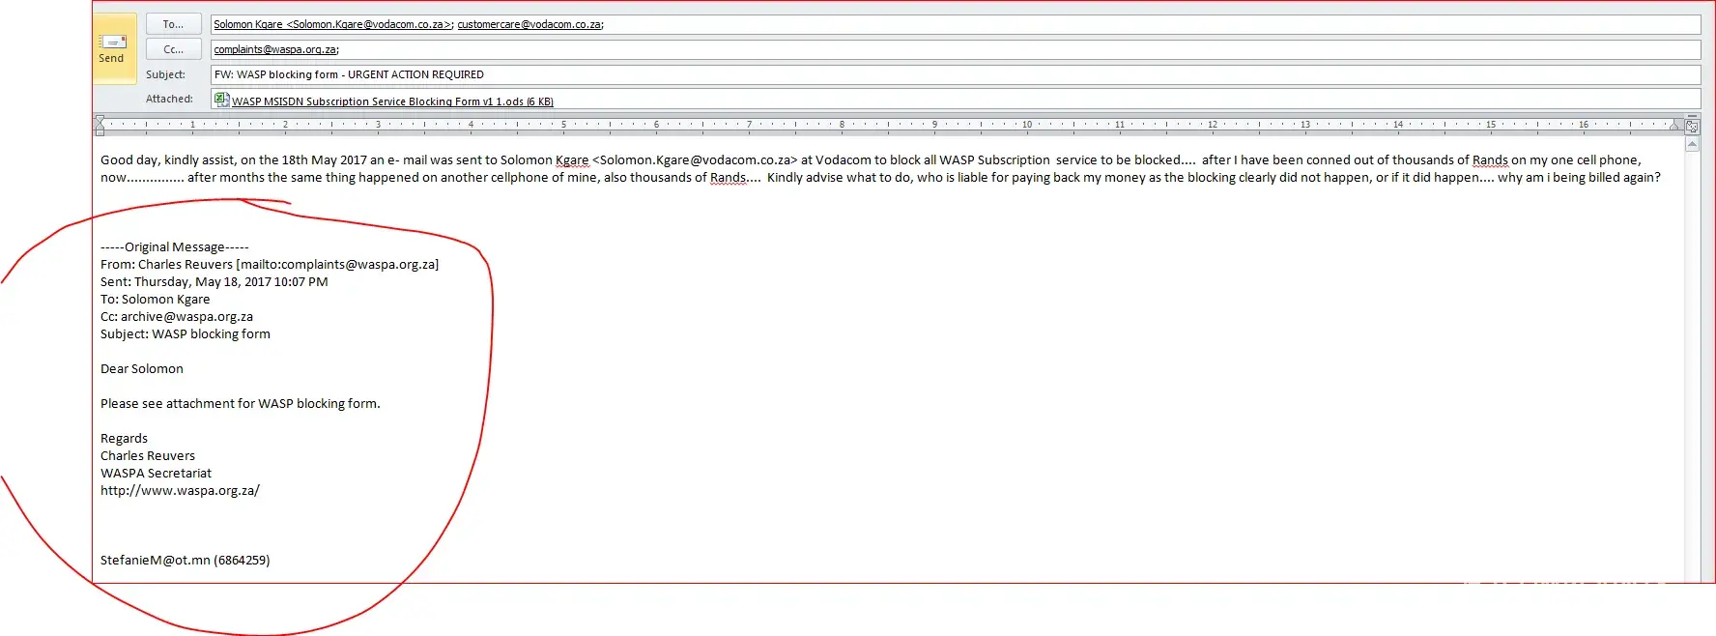This screenshot has height=636, width=1716.
Task: Click 'Regards' text in body
Action: [x=125, y=439]
